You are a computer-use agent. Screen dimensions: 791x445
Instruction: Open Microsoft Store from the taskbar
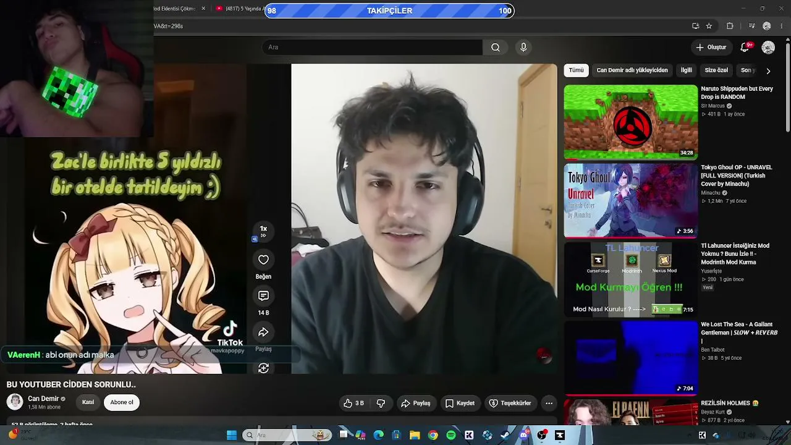(x=397, y=435)
